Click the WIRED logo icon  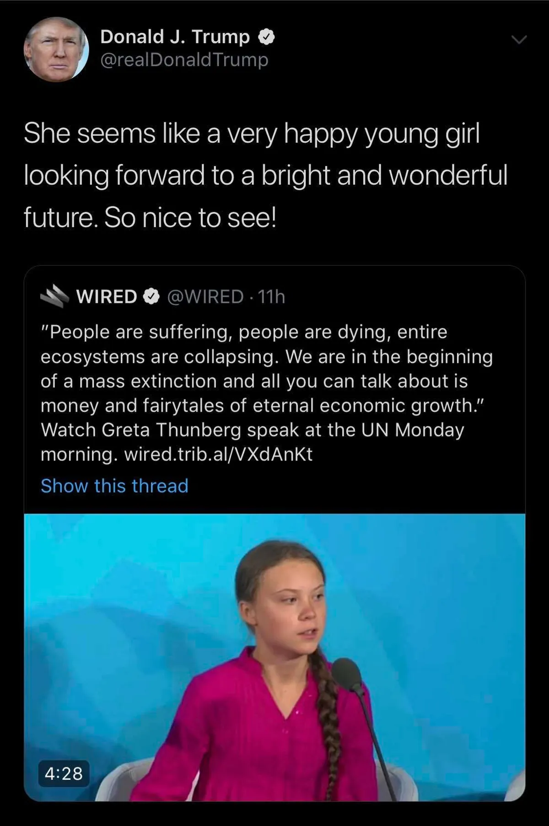click(x=54, y=296)
